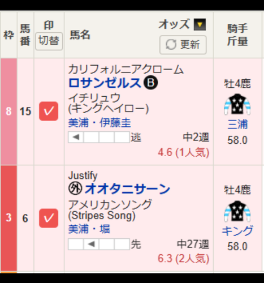Toggle the checkmark for horse number 6
This screenshot has height=283, width=264.
tap(49, 218)
